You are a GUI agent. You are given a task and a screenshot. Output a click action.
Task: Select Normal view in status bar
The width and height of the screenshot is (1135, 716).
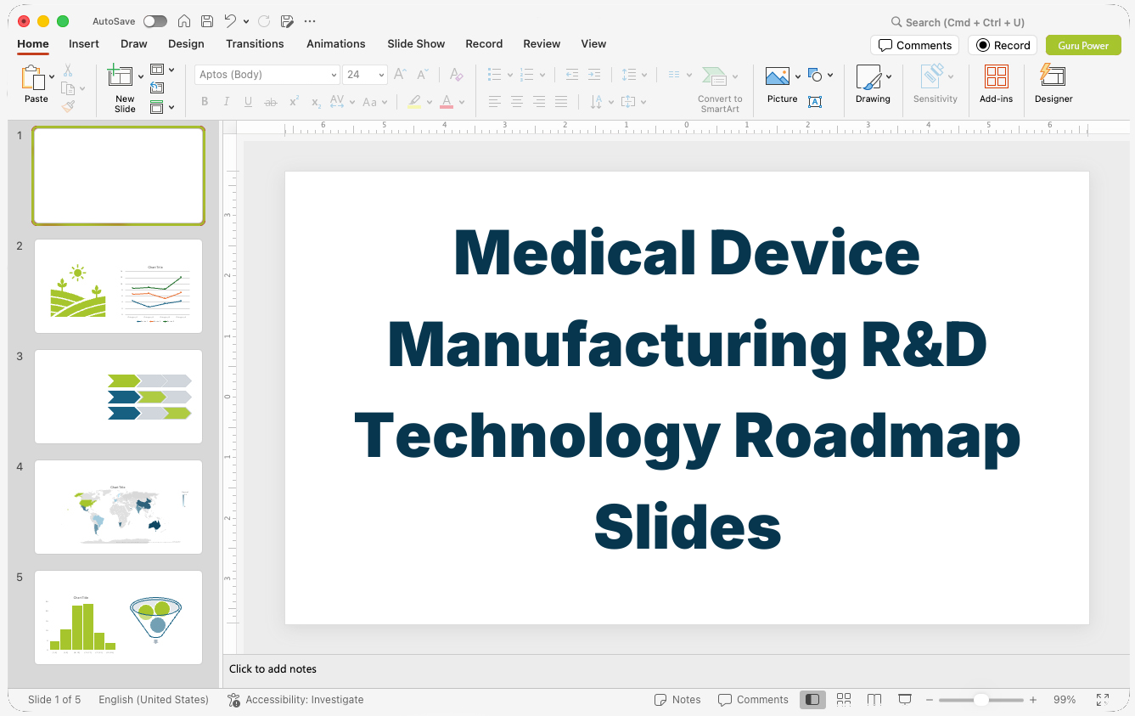812,700
